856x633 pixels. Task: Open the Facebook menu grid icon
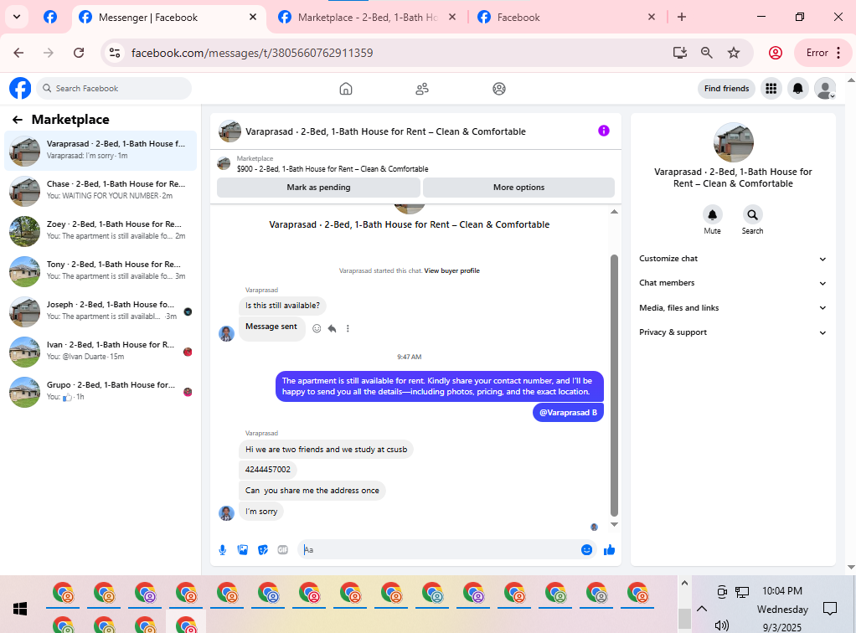tap(771, 89)
